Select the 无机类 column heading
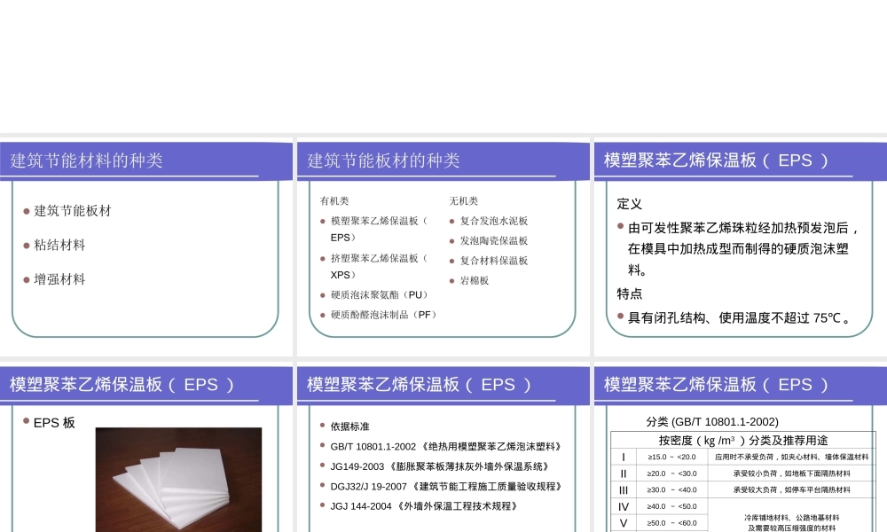 [463, 200]
